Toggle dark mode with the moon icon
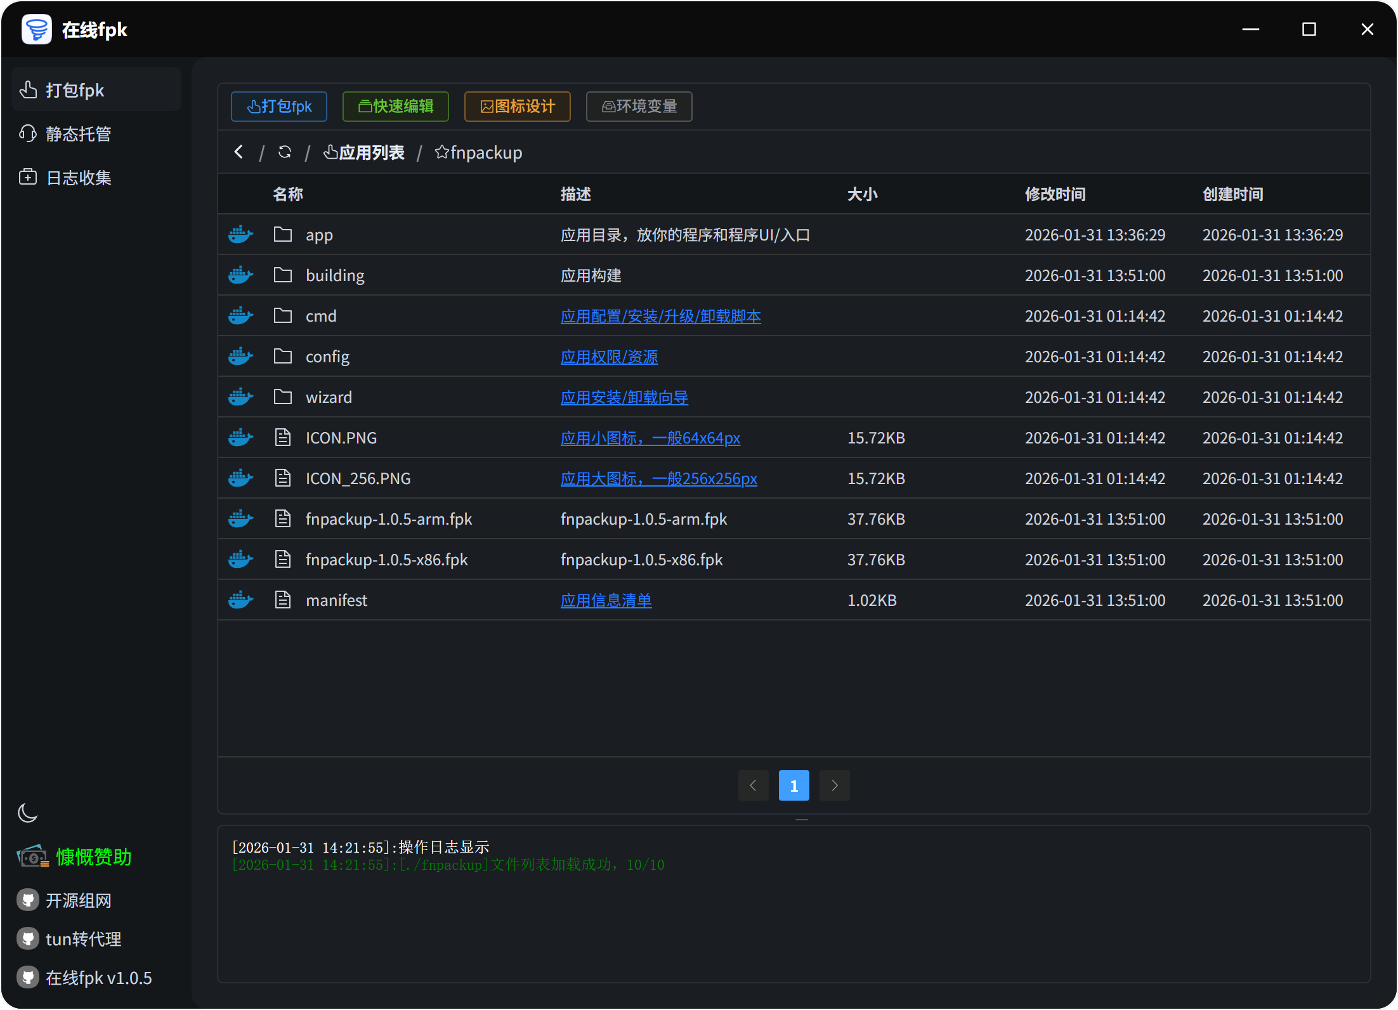 pyautogui.click(x=28, y=813)
